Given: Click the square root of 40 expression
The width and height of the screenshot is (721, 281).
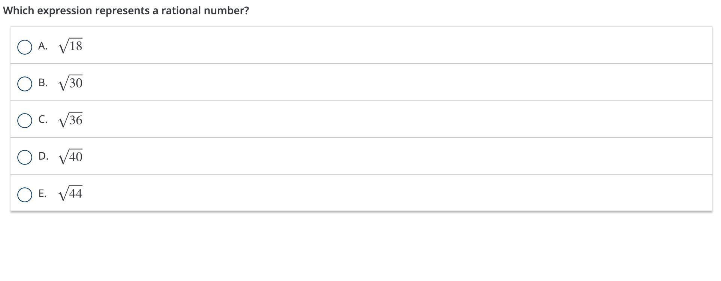Looking at the screenshot, I should 70,157.
